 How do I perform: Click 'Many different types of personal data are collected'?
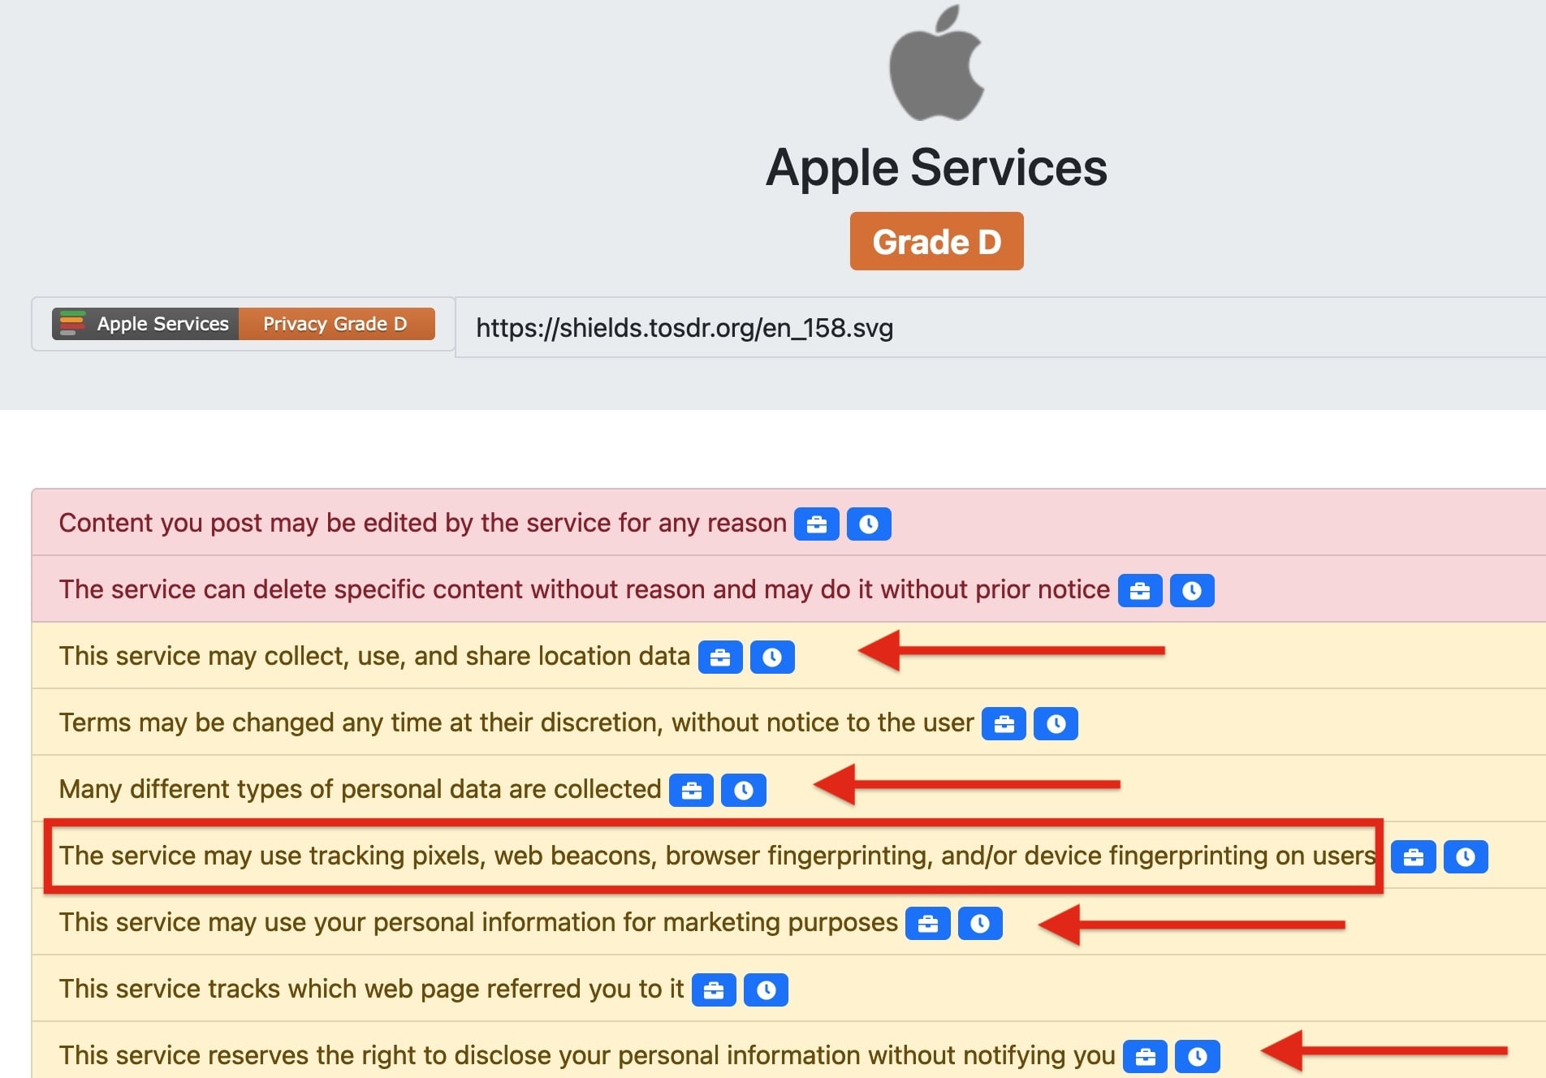[361, 789]
